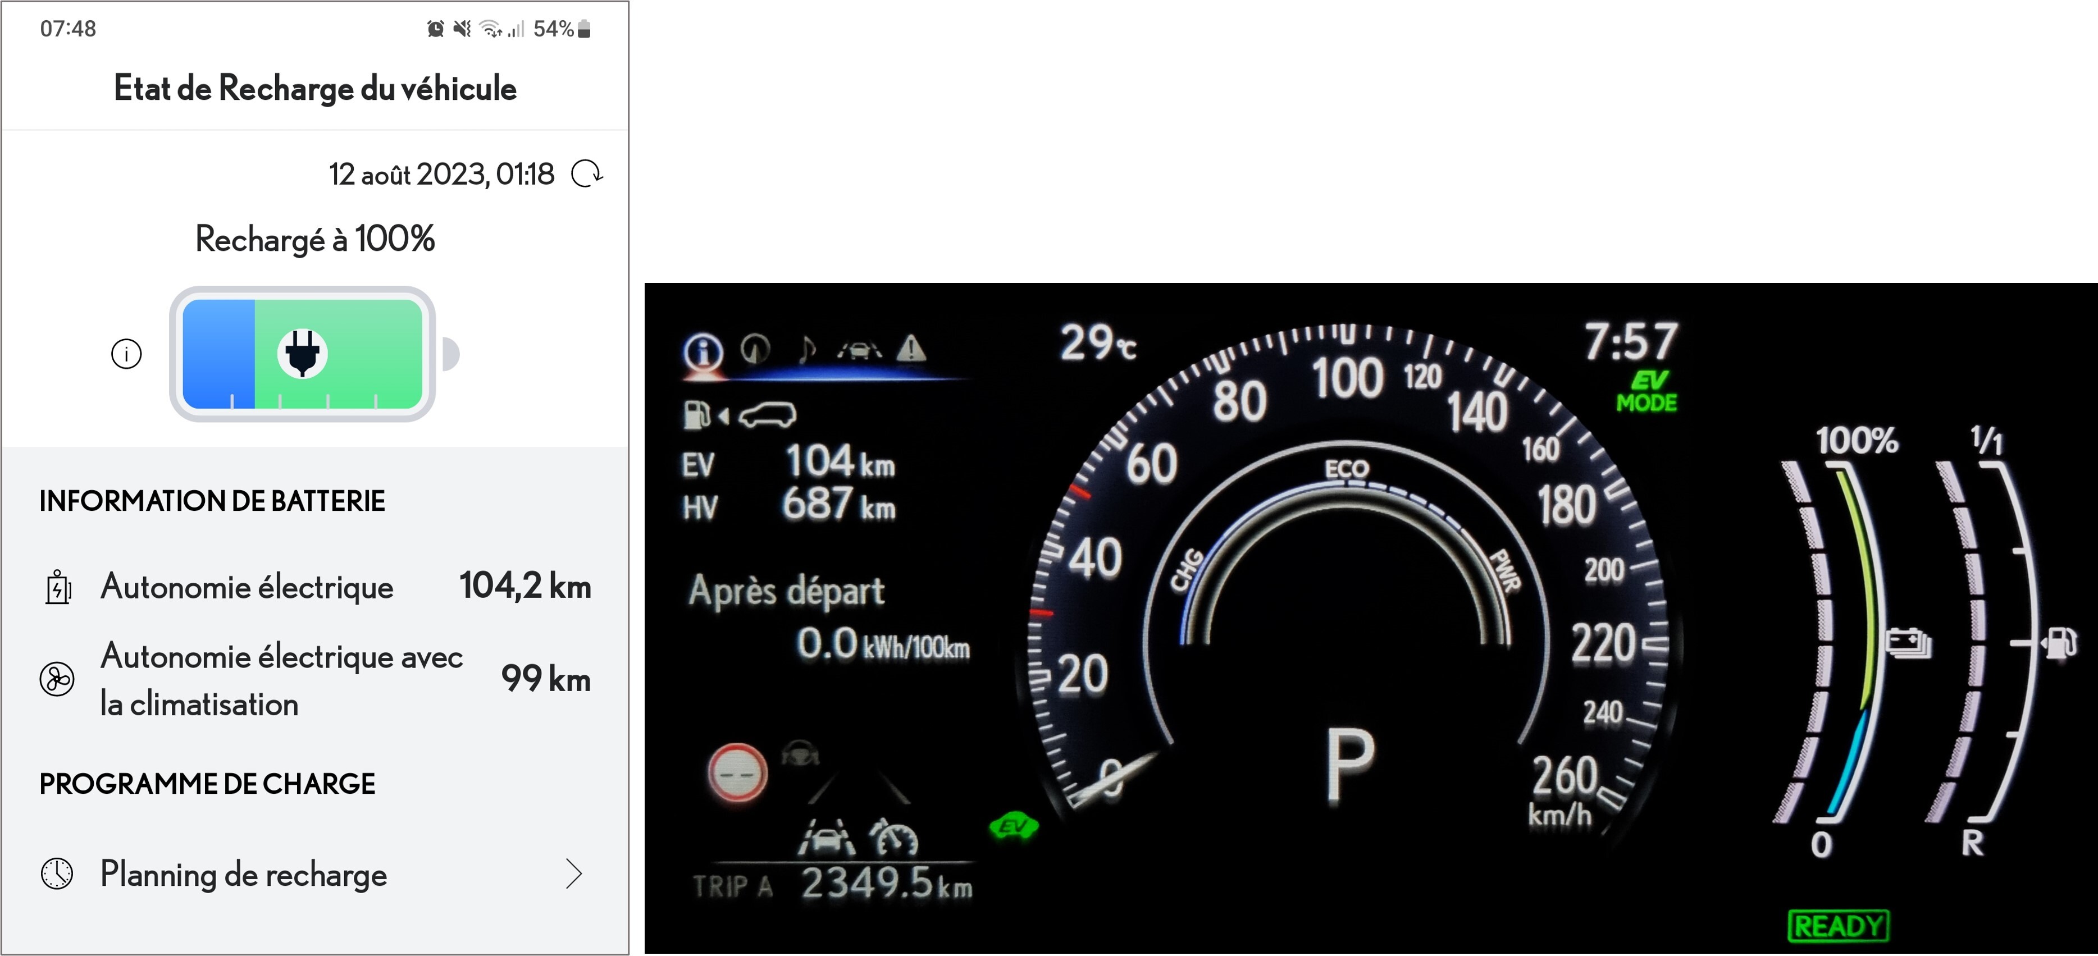This screenshot has width=2098, height=956.
Task: Tap the alarm icon in the status bar
Action: coord(436,29)
